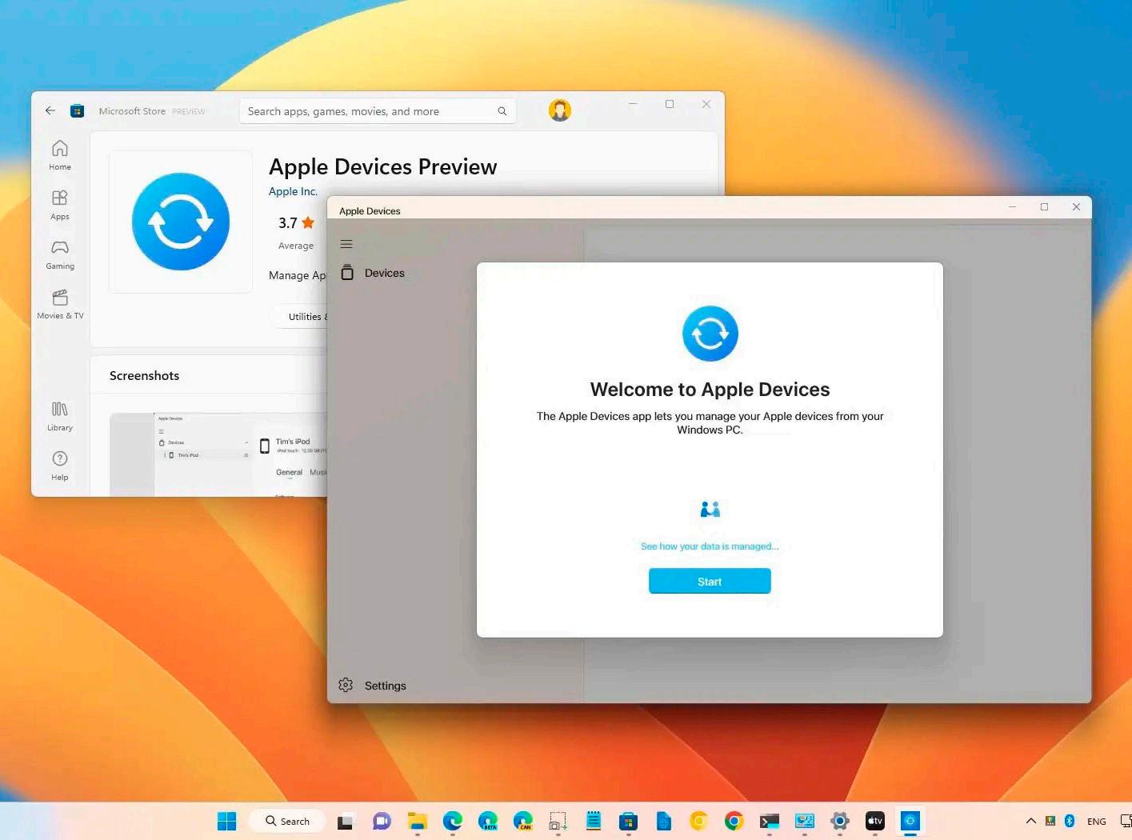
Task: Open the Snipping Tool from taskbar
Action: [x=558, y=822]
